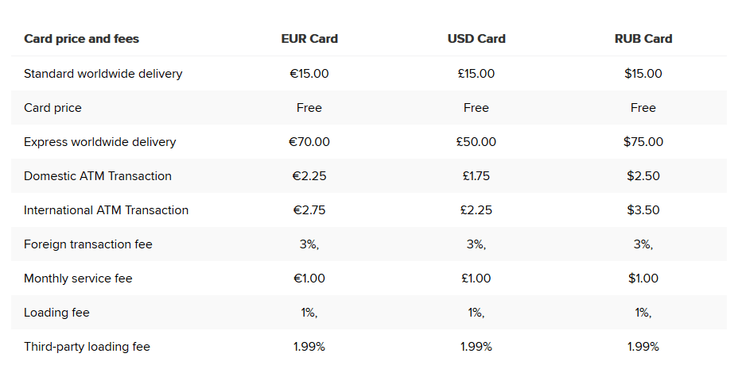Click the Domestic ATM Transaction label

98,176
